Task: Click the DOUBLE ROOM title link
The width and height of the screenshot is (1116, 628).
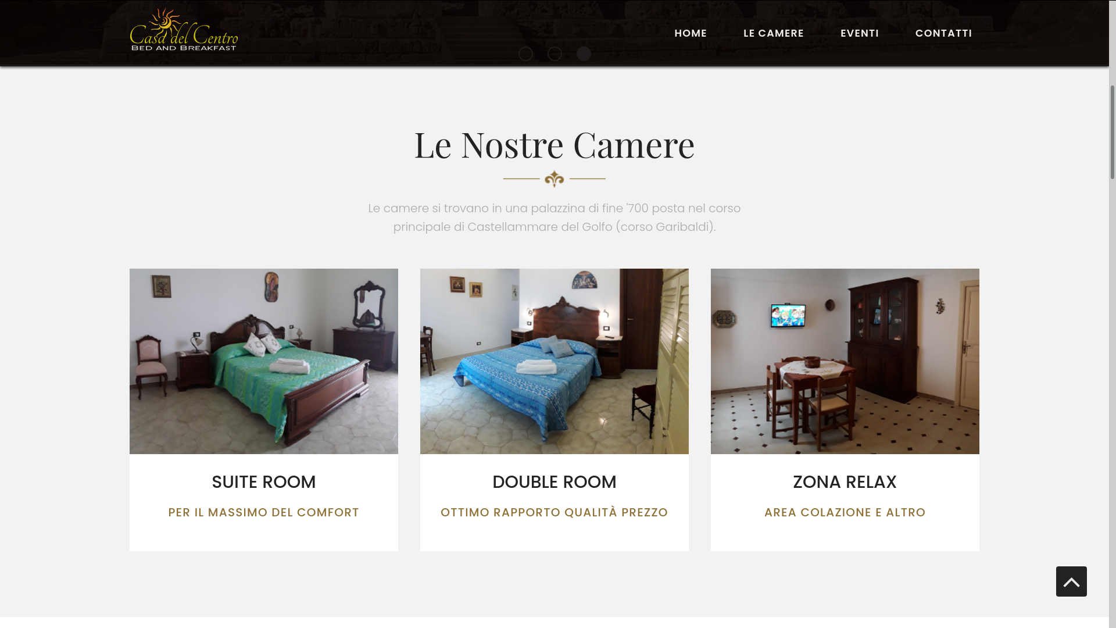Action: tap(555, 482)
